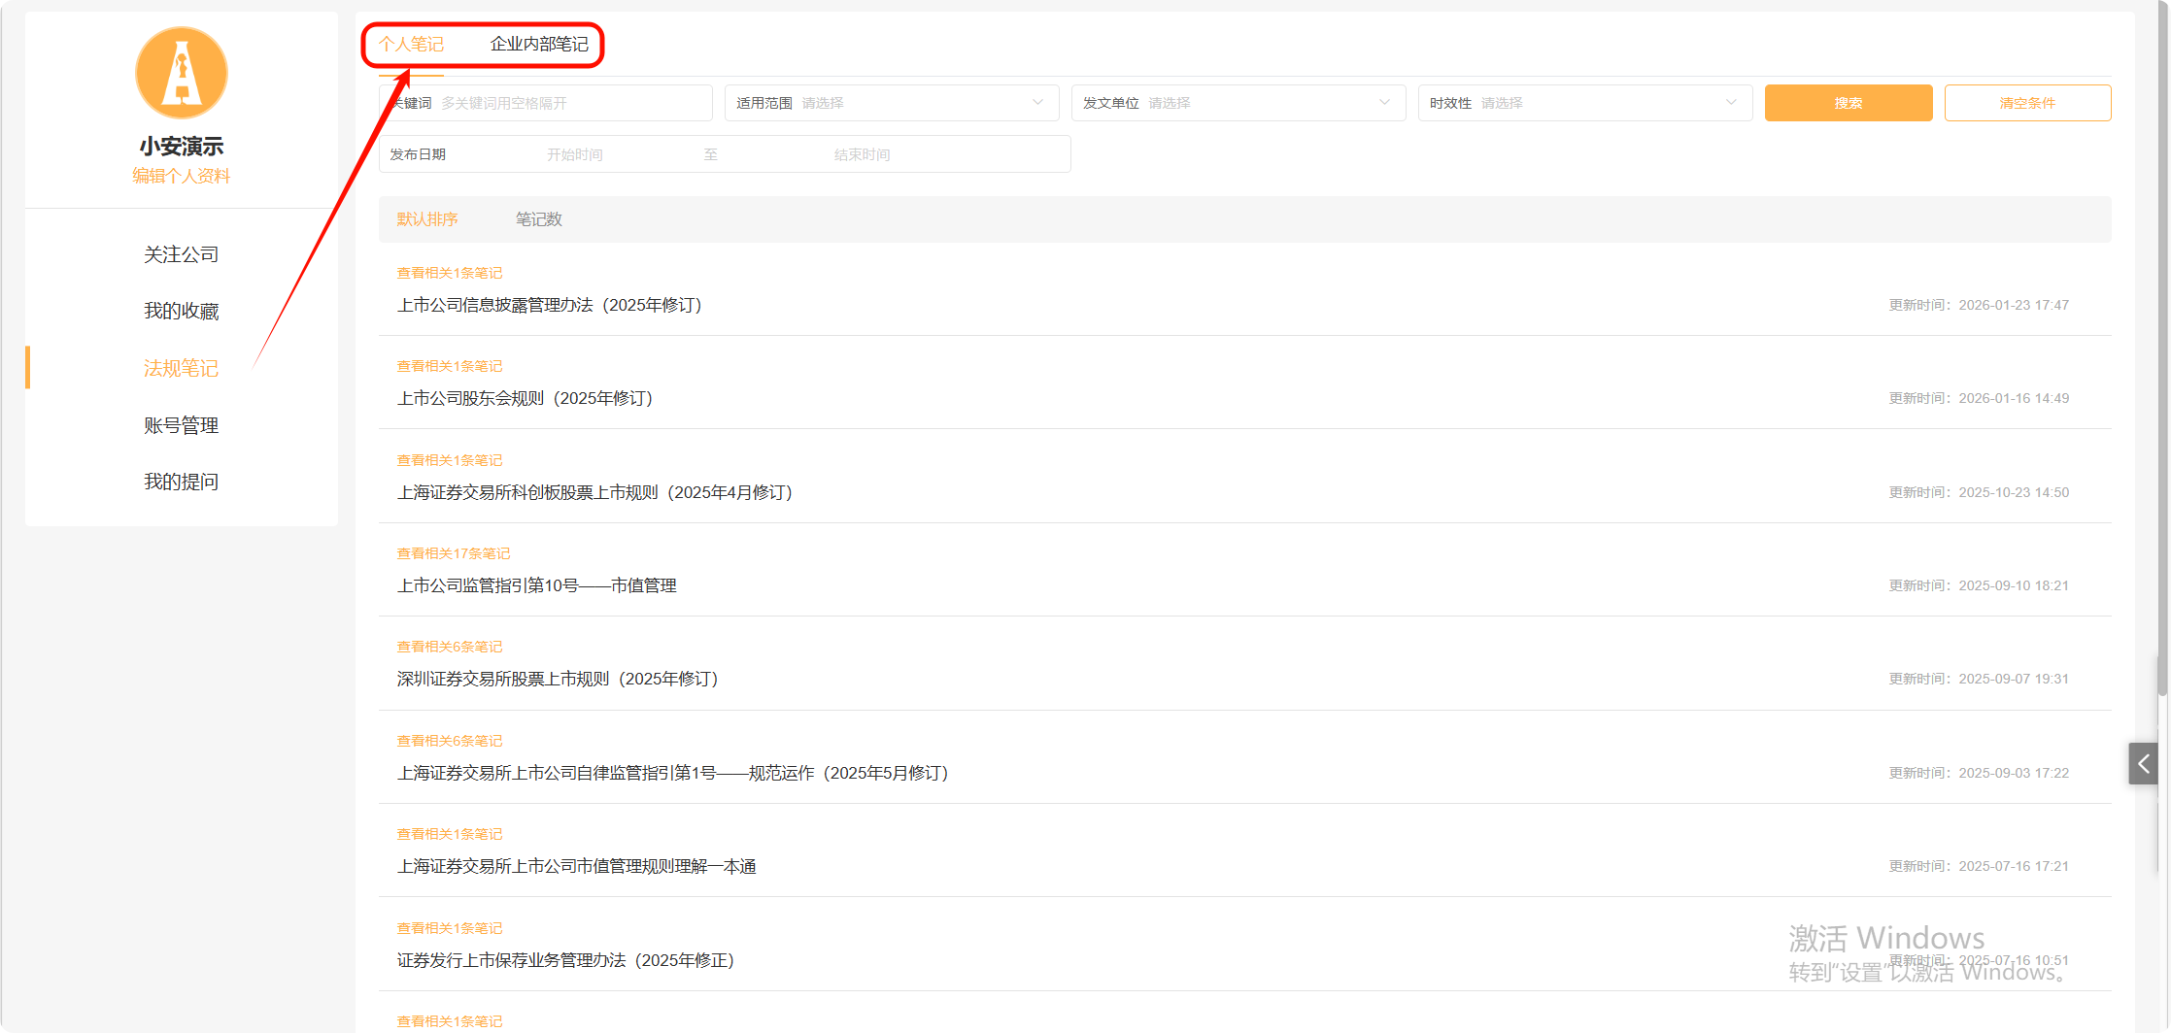
Task: Click update time 2025-09-10 18:21
Action: (1979, 585)
